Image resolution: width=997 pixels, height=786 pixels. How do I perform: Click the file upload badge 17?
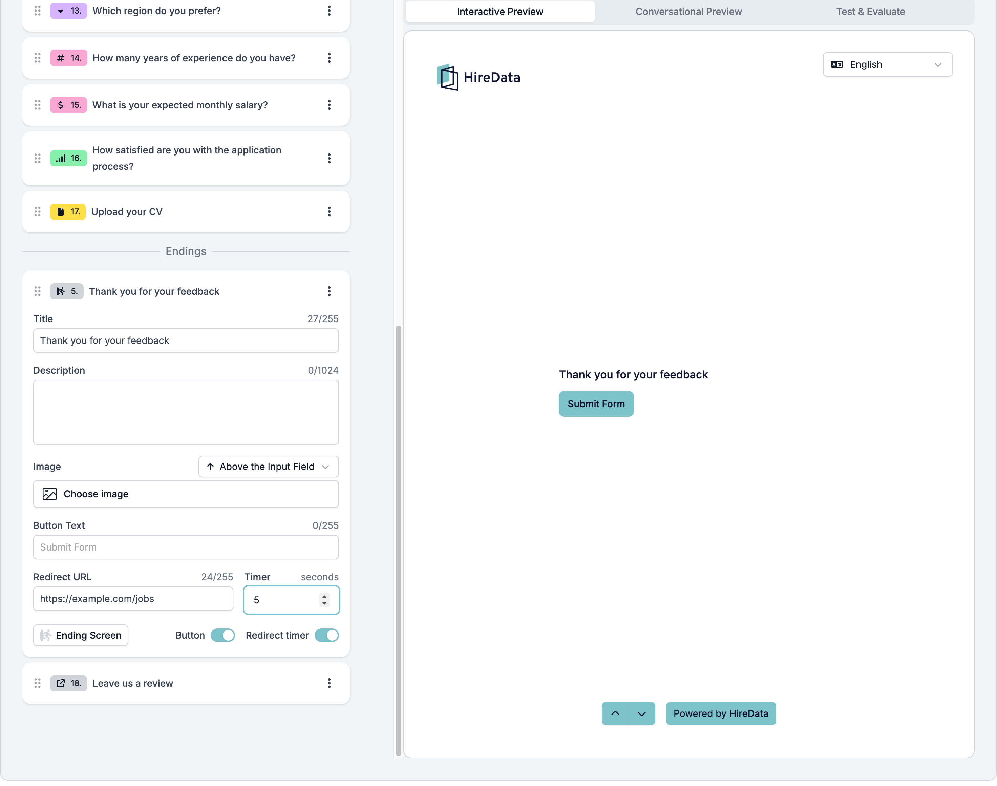coord(68,212)
